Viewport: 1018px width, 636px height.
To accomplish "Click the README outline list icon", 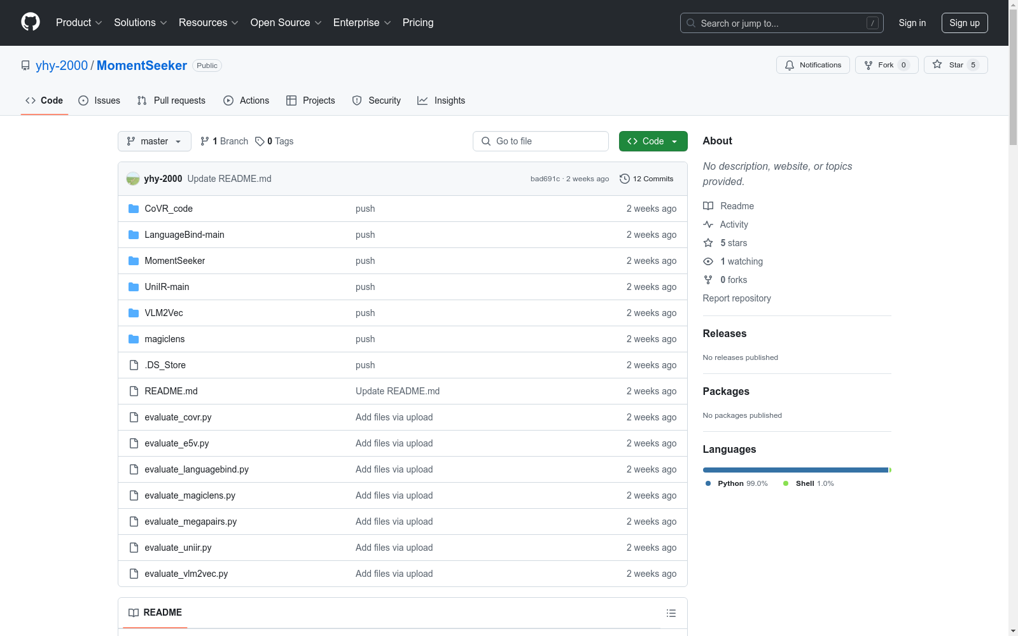I will pyautogui.click(x=671, y=613).
